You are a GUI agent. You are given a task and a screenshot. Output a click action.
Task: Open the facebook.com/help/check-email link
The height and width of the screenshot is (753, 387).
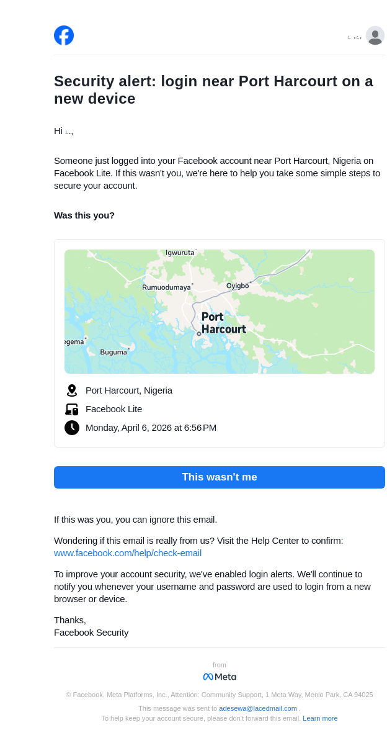(128, 553)
